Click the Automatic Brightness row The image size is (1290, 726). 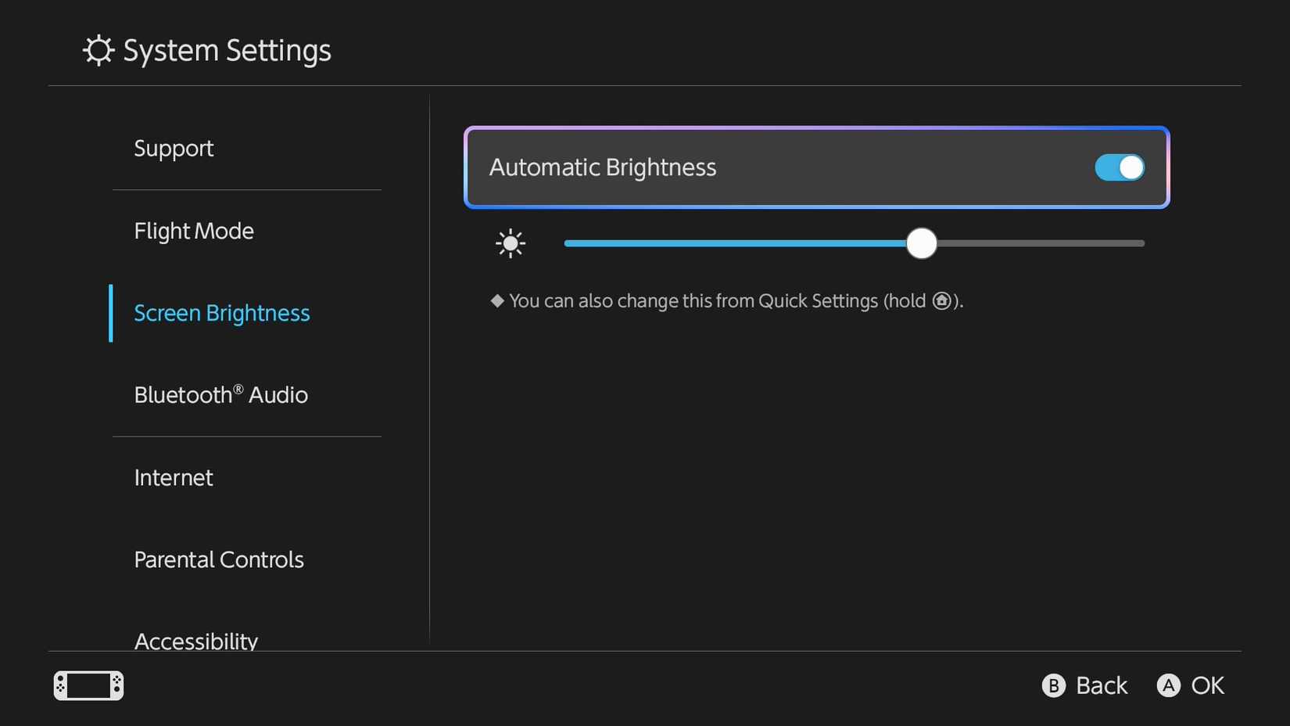[817, 167]
